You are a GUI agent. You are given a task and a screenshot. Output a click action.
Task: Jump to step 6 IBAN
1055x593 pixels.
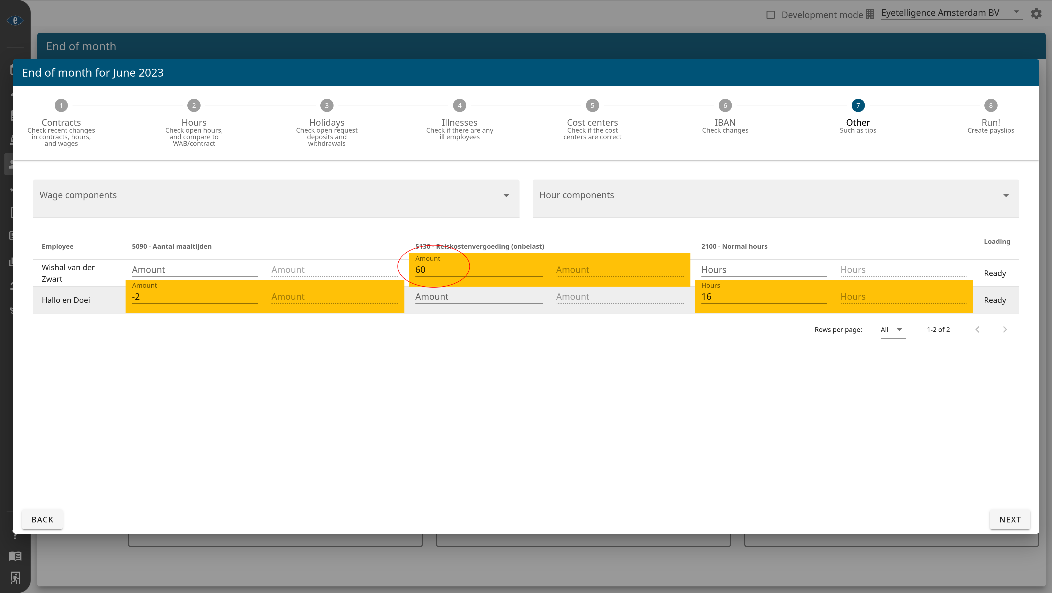tap(725, 116)
